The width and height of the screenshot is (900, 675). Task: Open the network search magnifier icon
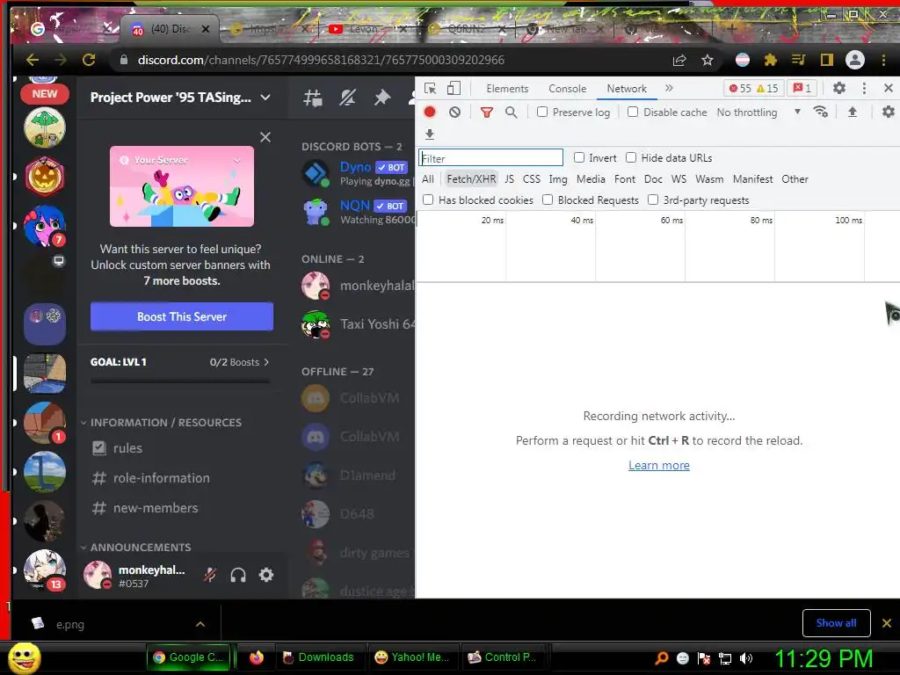[511, 112]
